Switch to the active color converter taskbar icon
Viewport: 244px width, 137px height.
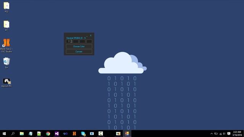click(127, 134)
